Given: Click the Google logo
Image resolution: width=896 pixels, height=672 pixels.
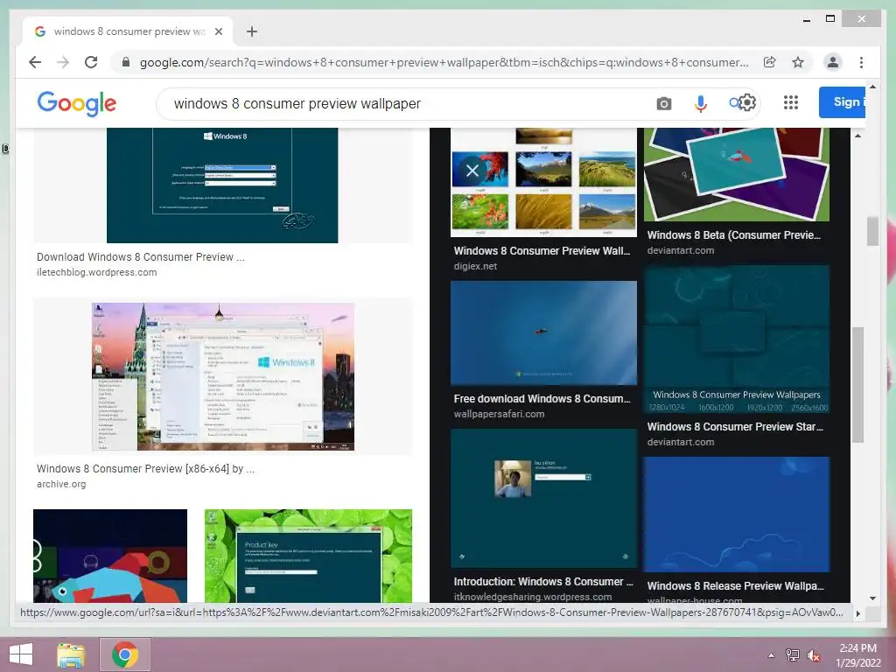Looking at the screenshot, I should point(77,103).
